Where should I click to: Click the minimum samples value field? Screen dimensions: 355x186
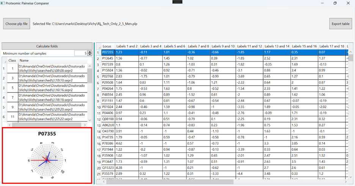click(80, 53)
